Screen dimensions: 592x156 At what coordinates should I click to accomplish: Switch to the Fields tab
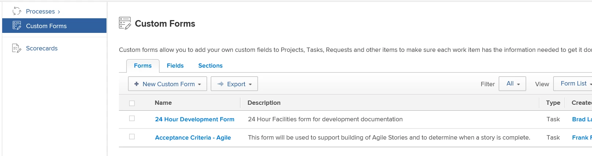click(x=175, y=66)
